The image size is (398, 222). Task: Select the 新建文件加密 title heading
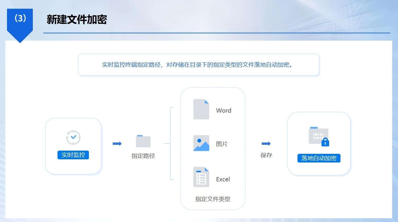(77, 20)
